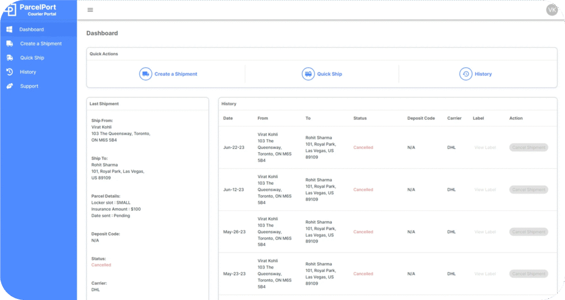Click the History clock icon in sidebar

click(x=9, y=72)
